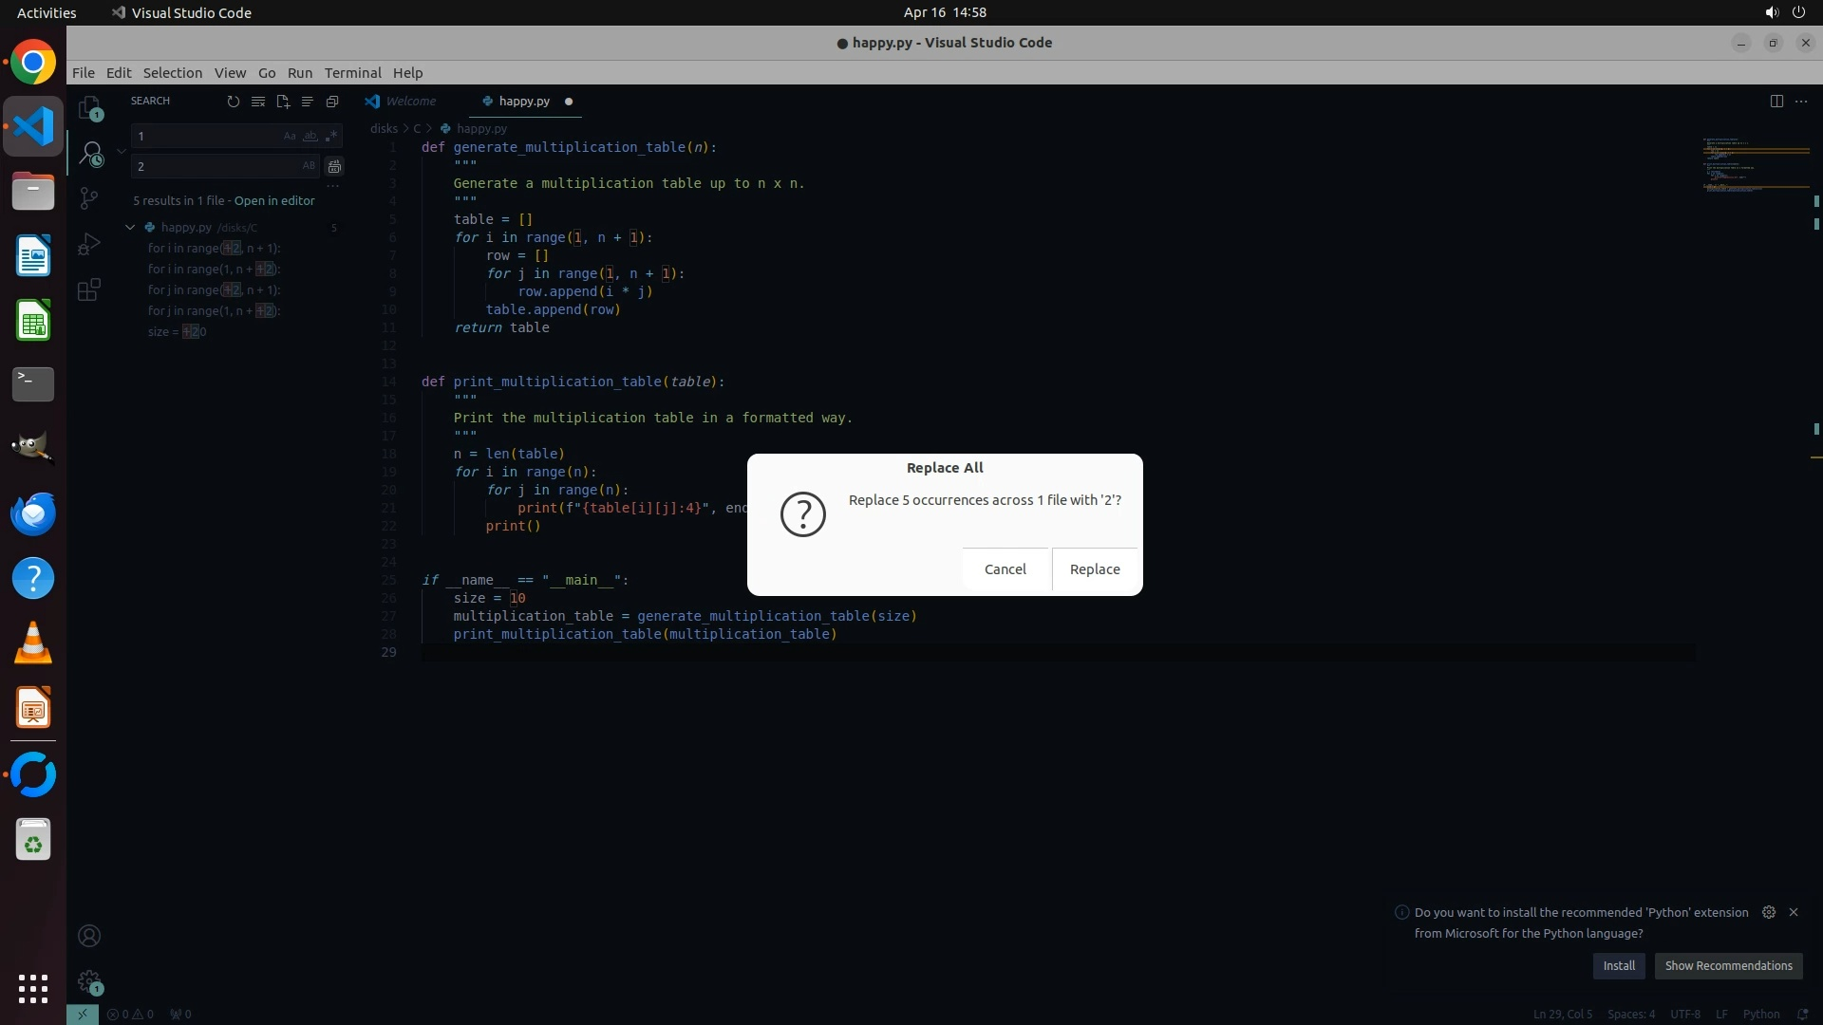Toggle search details ellipsis below replace box
Viewport: 1823px width, 1025px height.
(332, 186)
